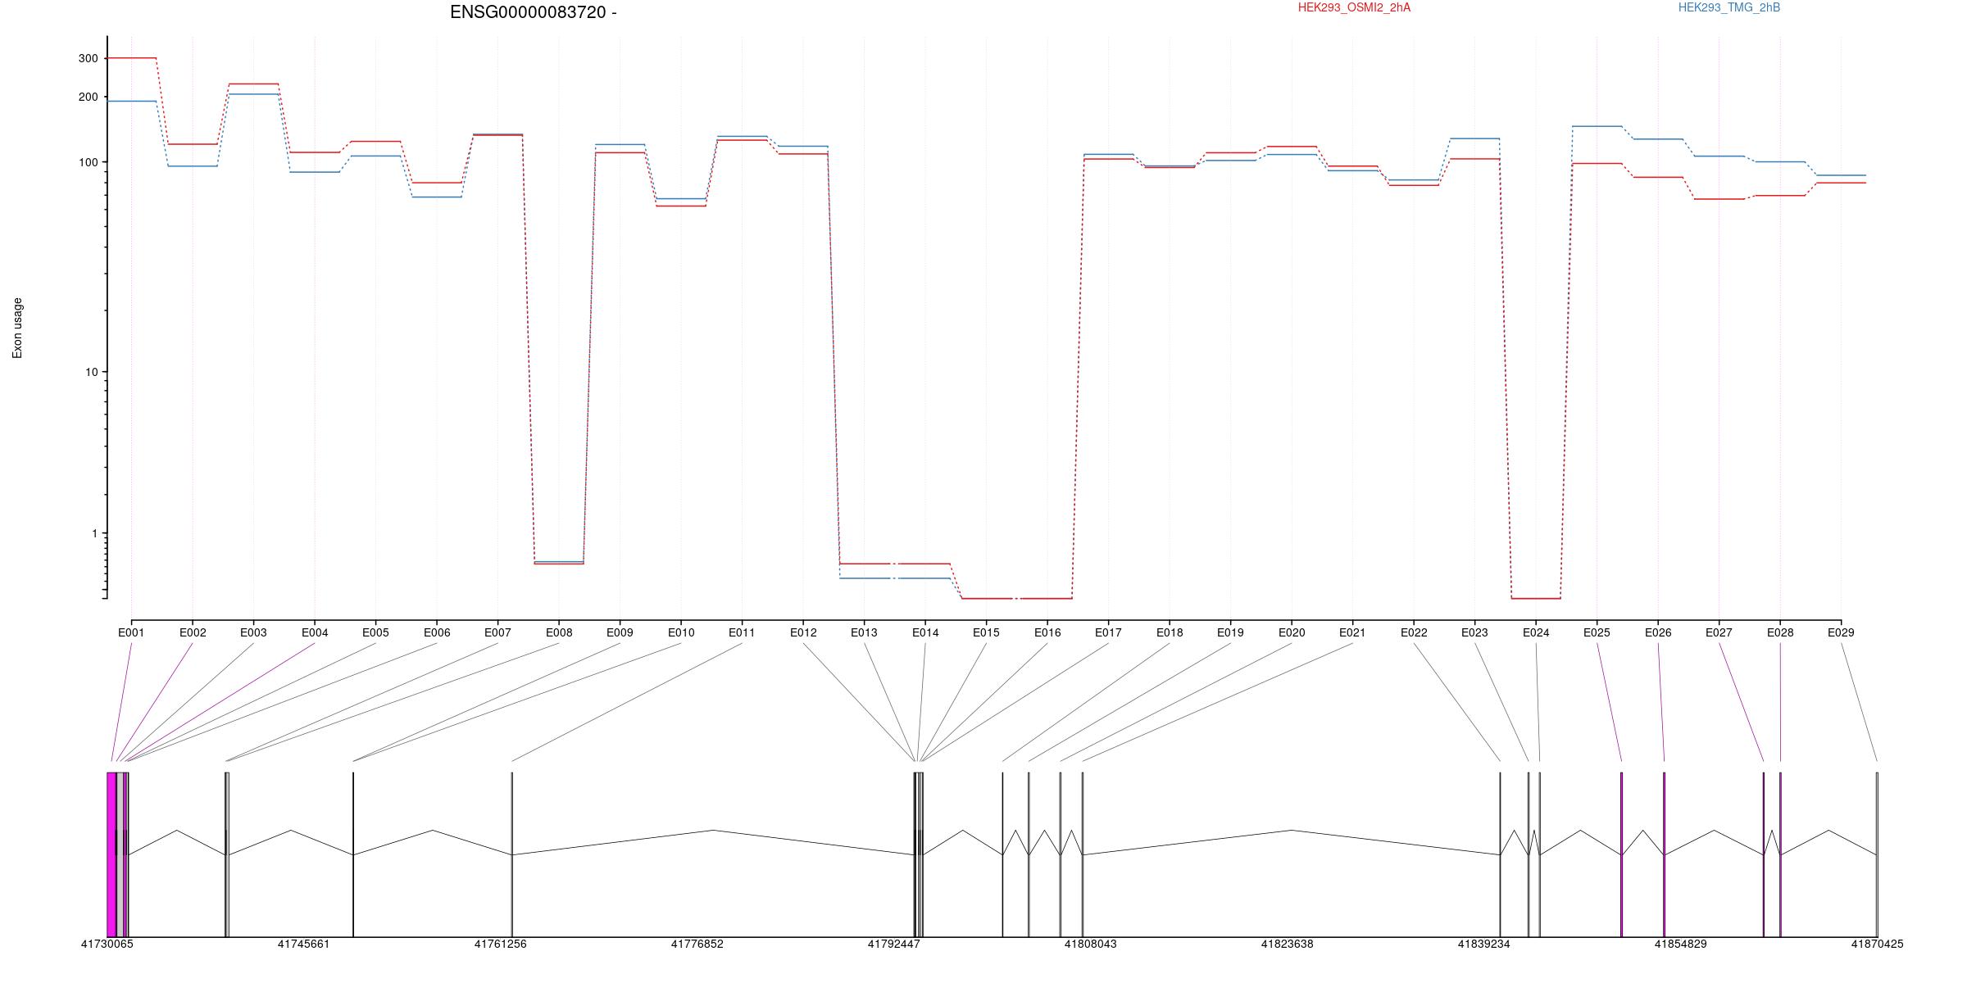Click exon label E019
This screenshot has height=983, width=1967.
(1230, 632)
